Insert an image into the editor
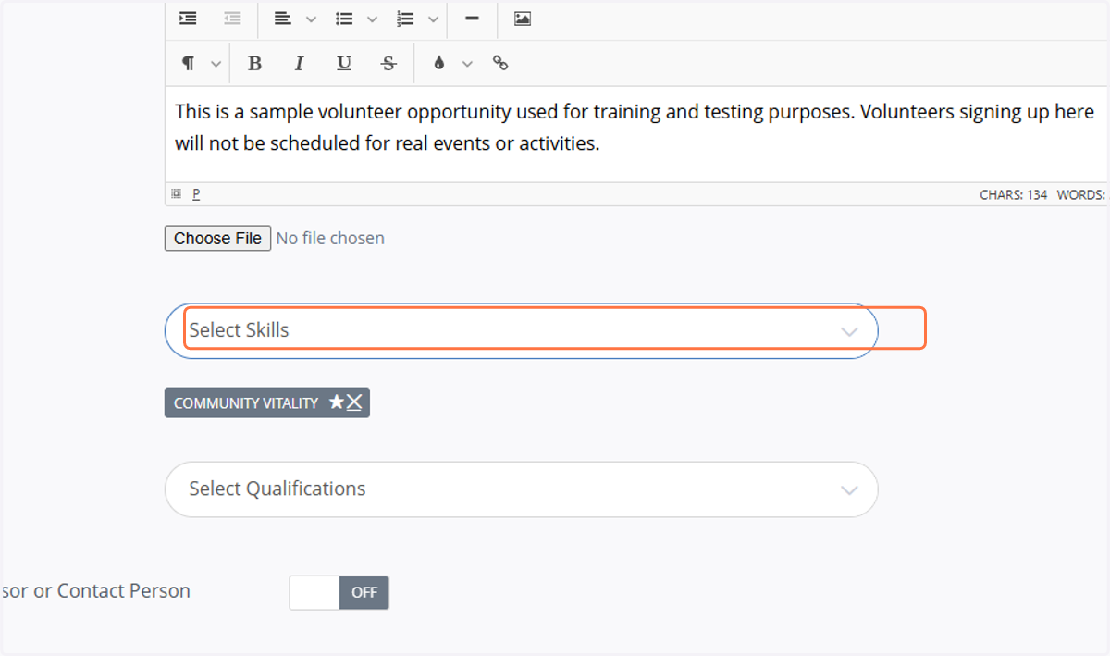This screenshot has height=656, width=1110. click(x=523, y=19)
